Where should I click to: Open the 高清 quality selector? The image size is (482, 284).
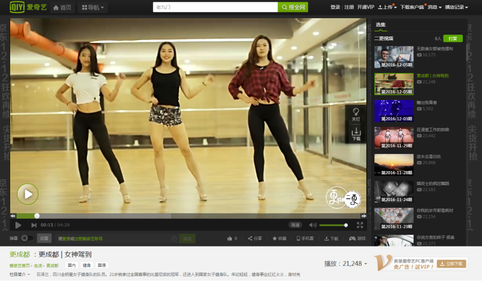(295, 225)
